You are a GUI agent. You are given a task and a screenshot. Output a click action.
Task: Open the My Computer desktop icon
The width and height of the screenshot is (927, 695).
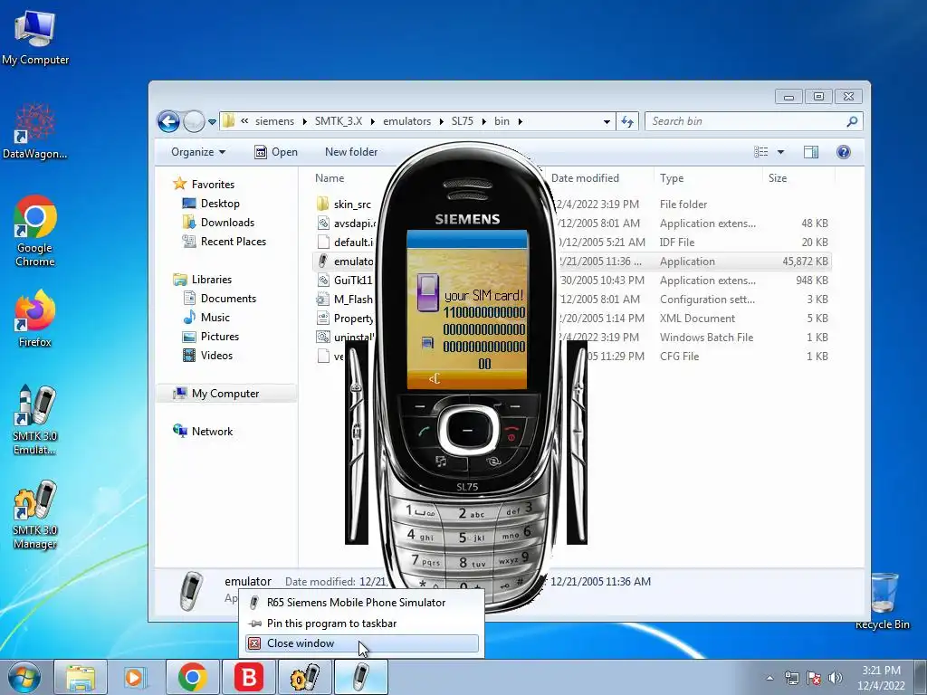[35, 37]
